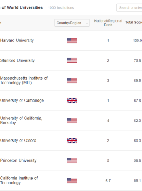142x191 pixels.
Task: Click the small arrow in Country/Region selector
Action: [x=87, y=23]
